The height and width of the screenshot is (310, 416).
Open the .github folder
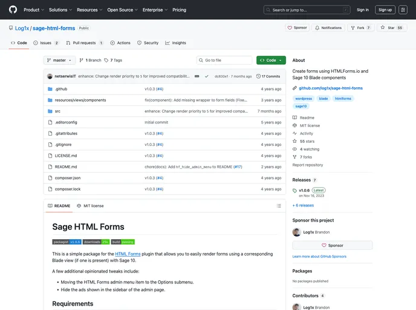coord(61,89)
